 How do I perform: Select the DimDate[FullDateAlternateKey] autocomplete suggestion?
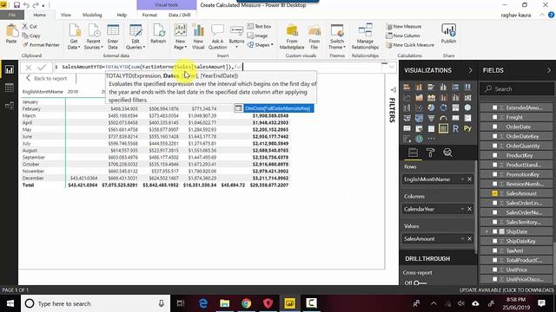pyautogui.click(x=274, y=108)
